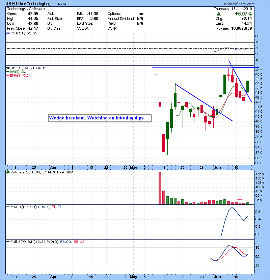
Task: Click the RSI(14) 51.55 panel label
Action: coord(24,33)
